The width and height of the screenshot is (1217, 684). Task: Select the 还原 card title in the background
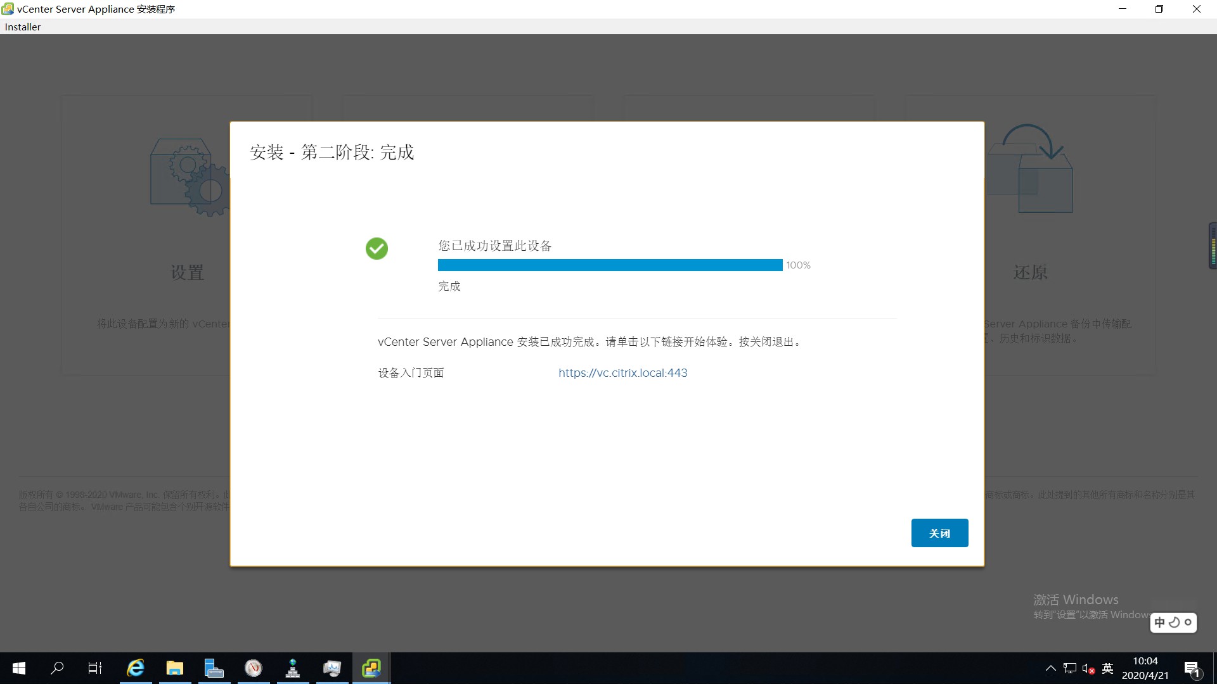[x=1031, y=272]
